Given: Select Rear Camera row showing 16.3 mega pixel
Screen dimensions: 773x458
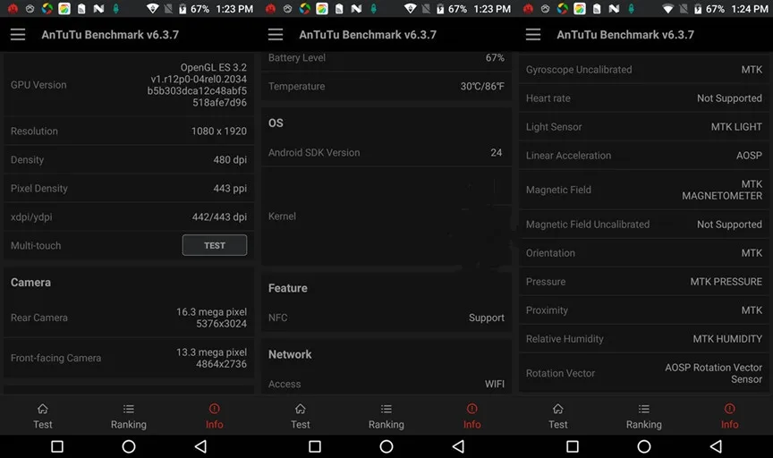Looking at the screenshot, I should tap(129, 318).
